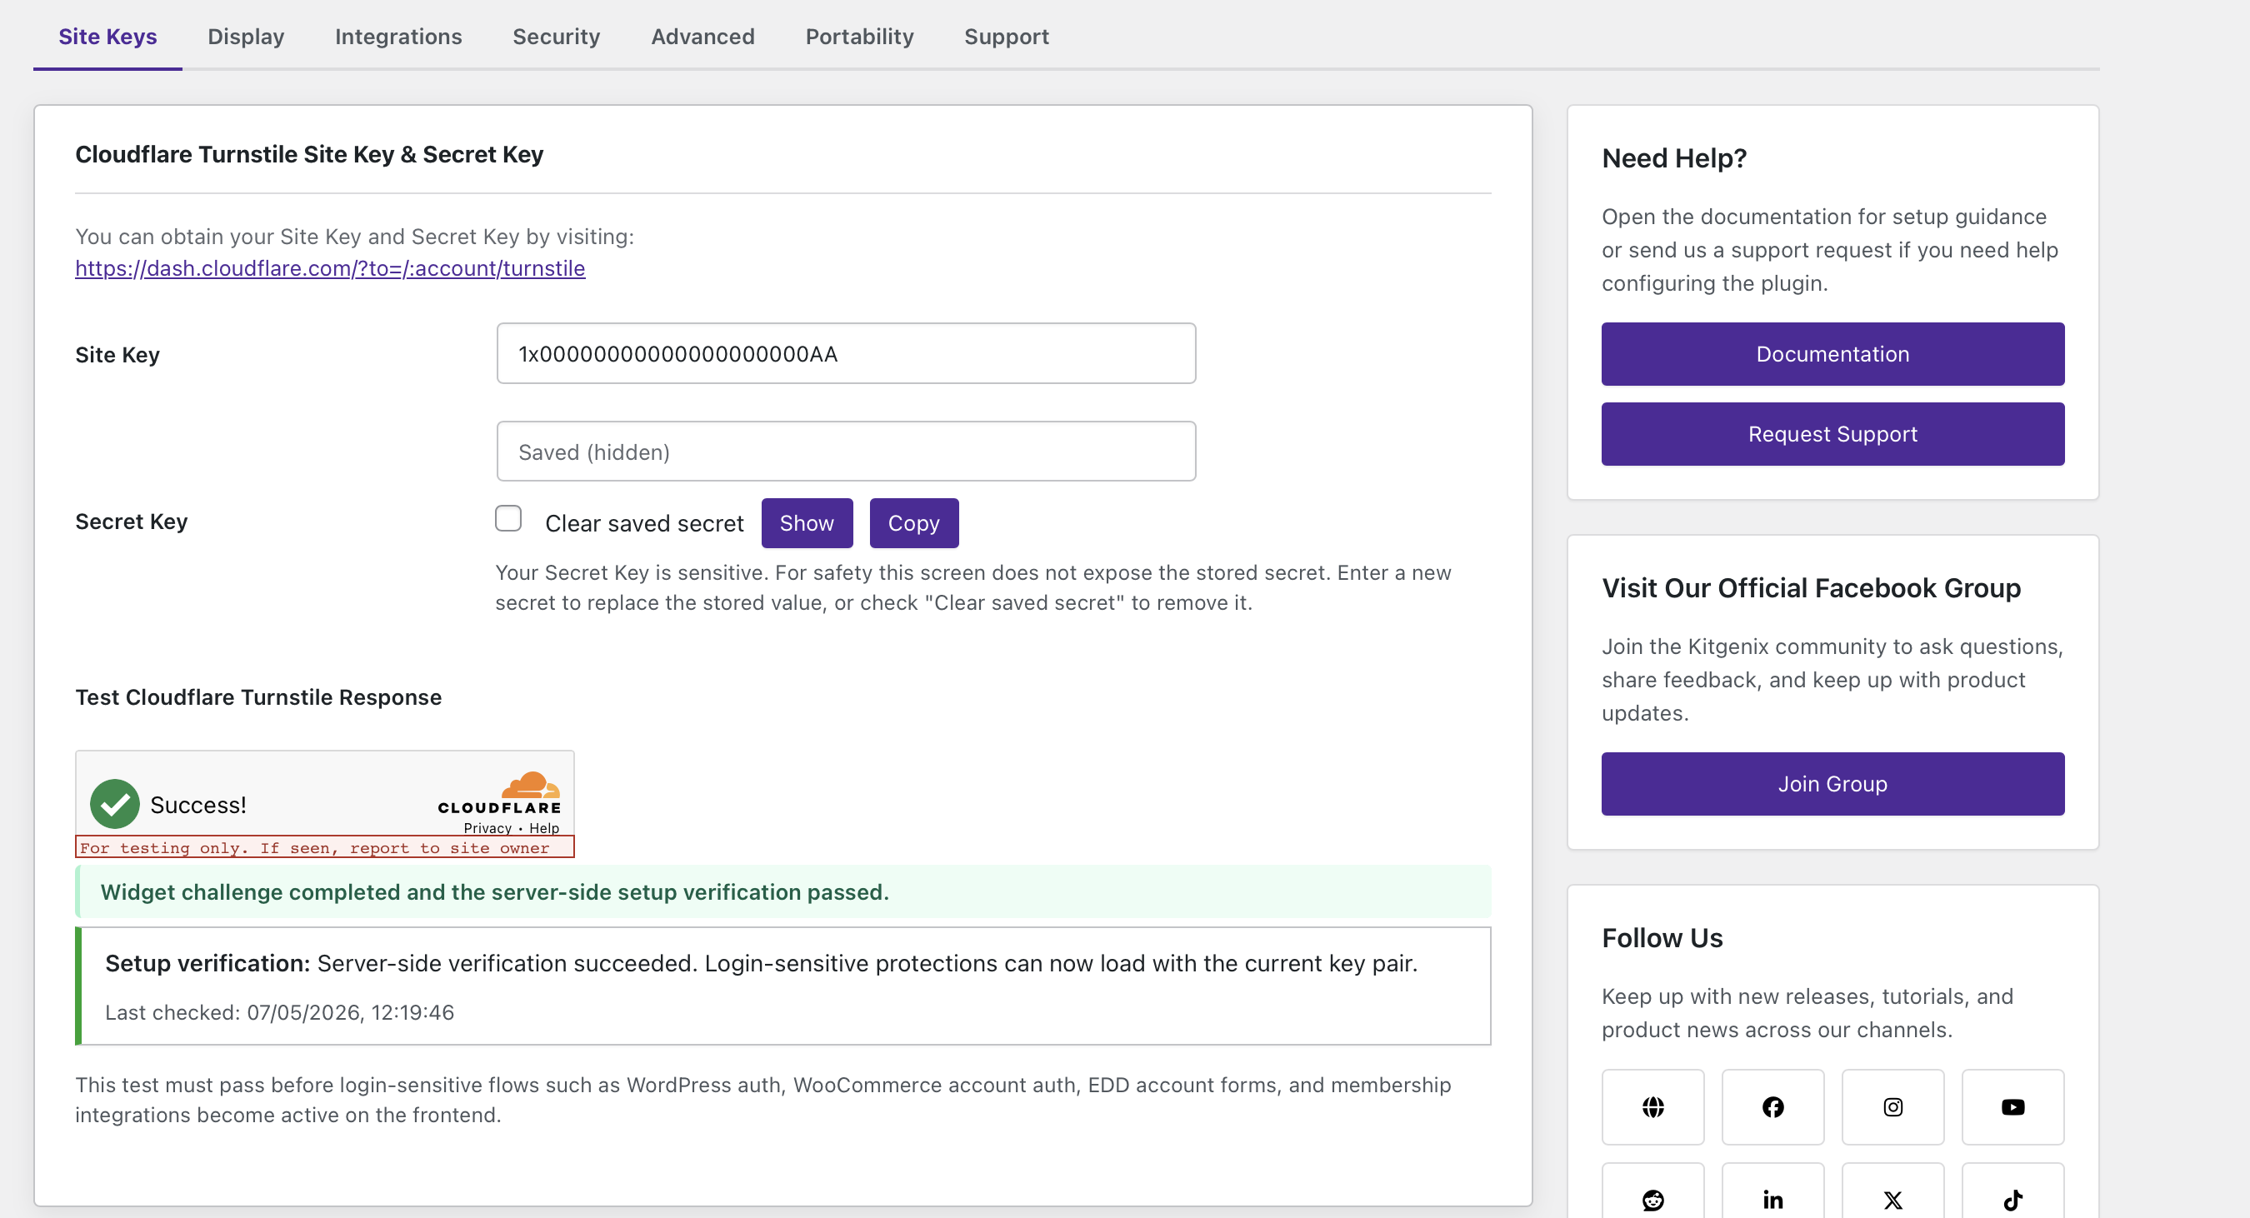Open the YouTube social icon
The height and width of the screenshot is (1218, 2250).
[x=2012, y=1106]
